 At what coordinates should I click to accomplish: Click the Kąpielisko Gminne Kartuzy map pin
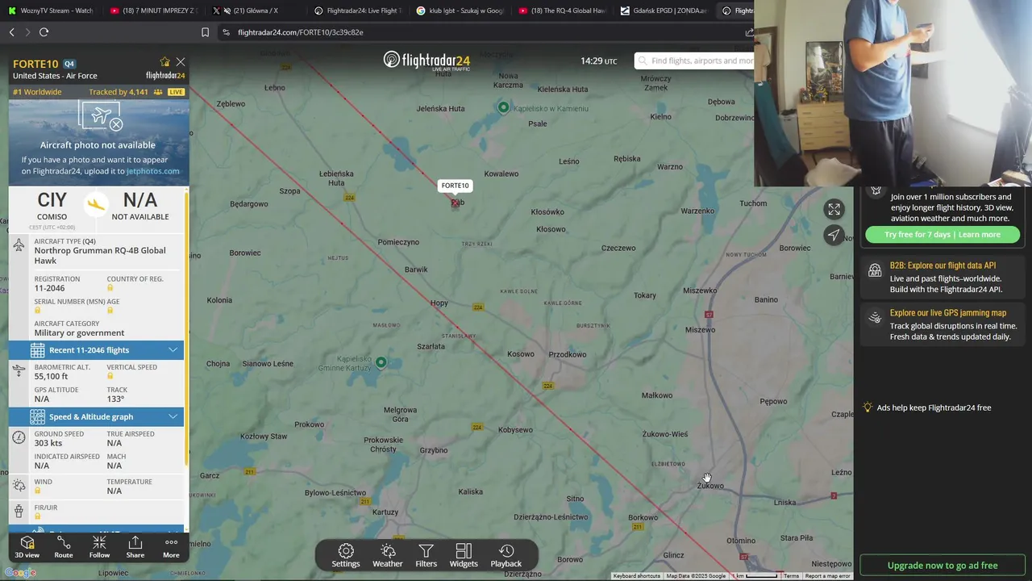[381, 363]
